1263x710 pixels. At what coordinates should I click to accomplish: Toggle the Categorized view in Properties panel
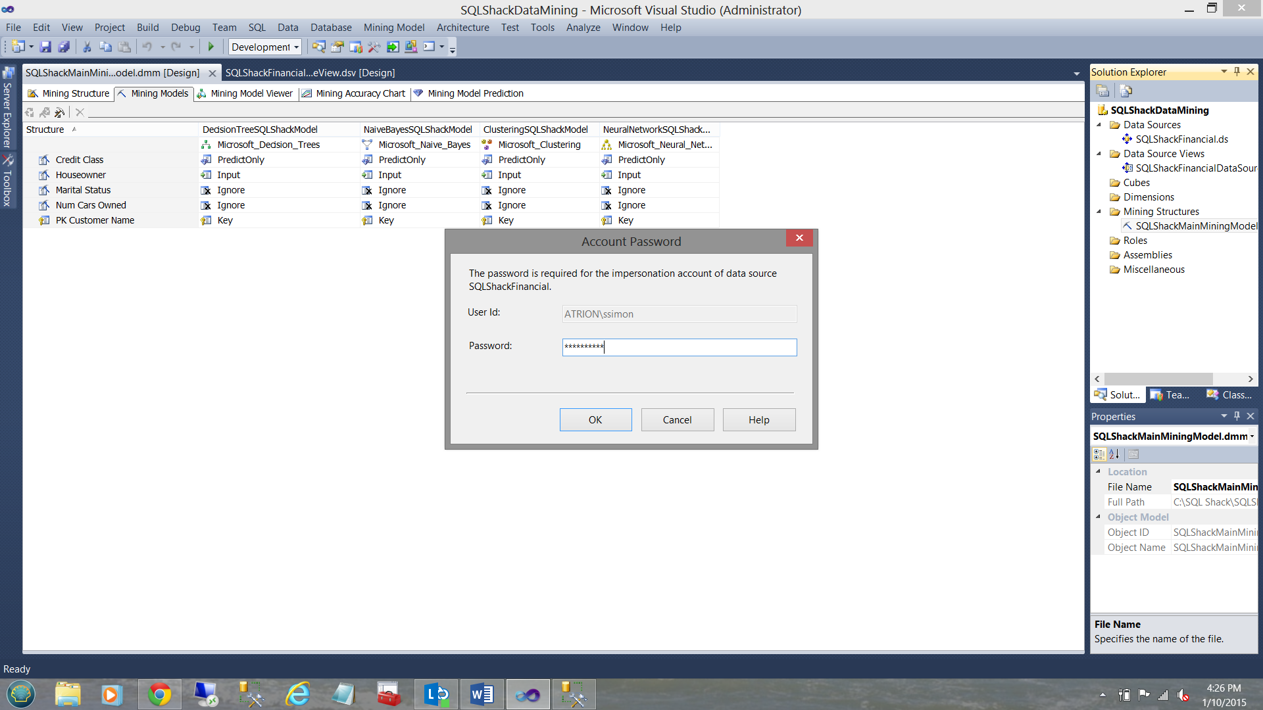click(1099, 454)
